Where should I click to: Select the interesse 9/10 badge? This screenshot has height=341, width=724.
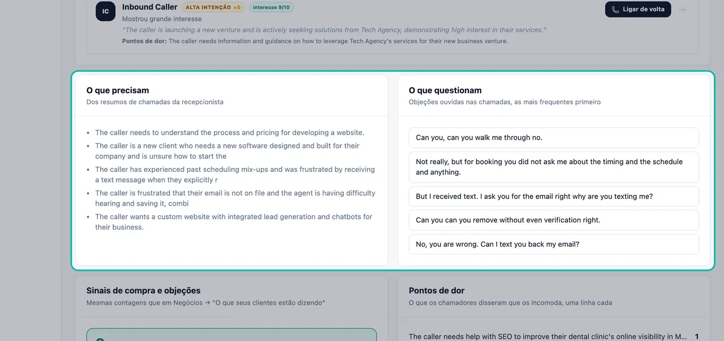(x=271, y=7)
